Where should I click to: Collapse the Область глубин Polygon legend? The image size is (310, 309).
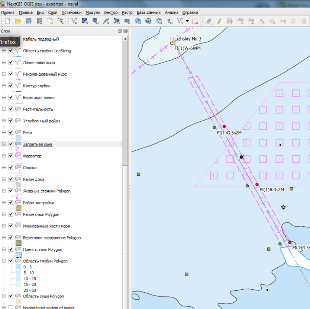(x=3, y=261)
